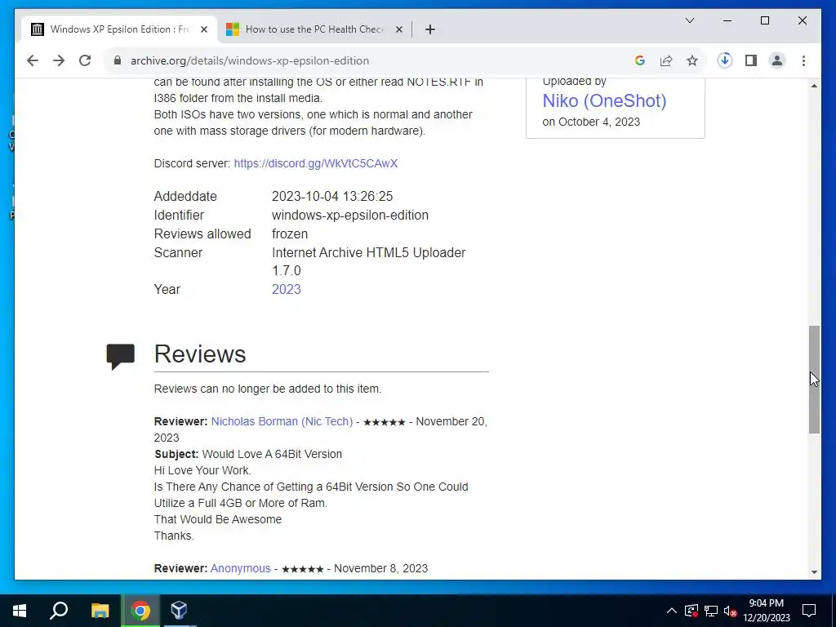The width and height of the screenshot is (836, 627).
Task: Switch to the PC Health Check tab
Action: (x=314, y=29)
